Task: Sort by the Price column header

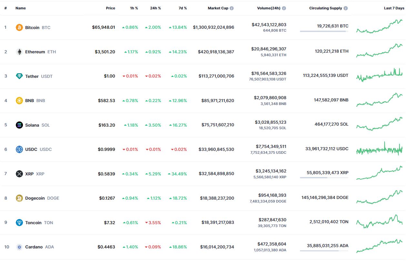Action: click(x=110, y=8)
